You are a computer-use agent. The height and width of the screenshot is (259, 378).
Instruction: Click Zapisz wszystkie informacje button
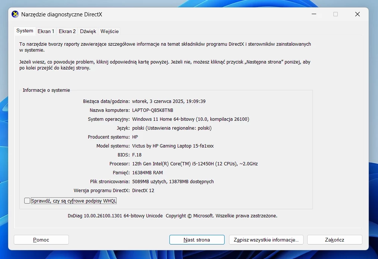[x=266, y=240]
